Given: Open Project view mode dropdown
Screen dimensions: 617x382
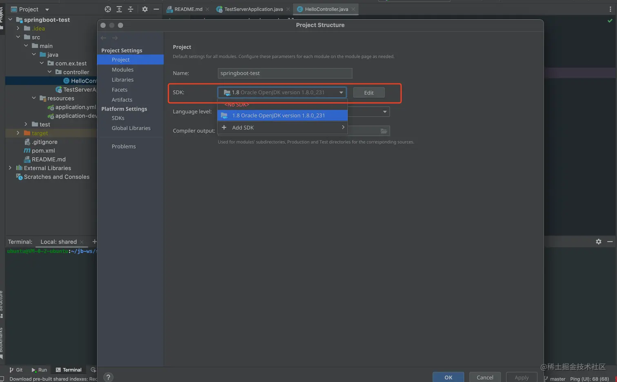Looking at the screenshot, I should (47, 9).
